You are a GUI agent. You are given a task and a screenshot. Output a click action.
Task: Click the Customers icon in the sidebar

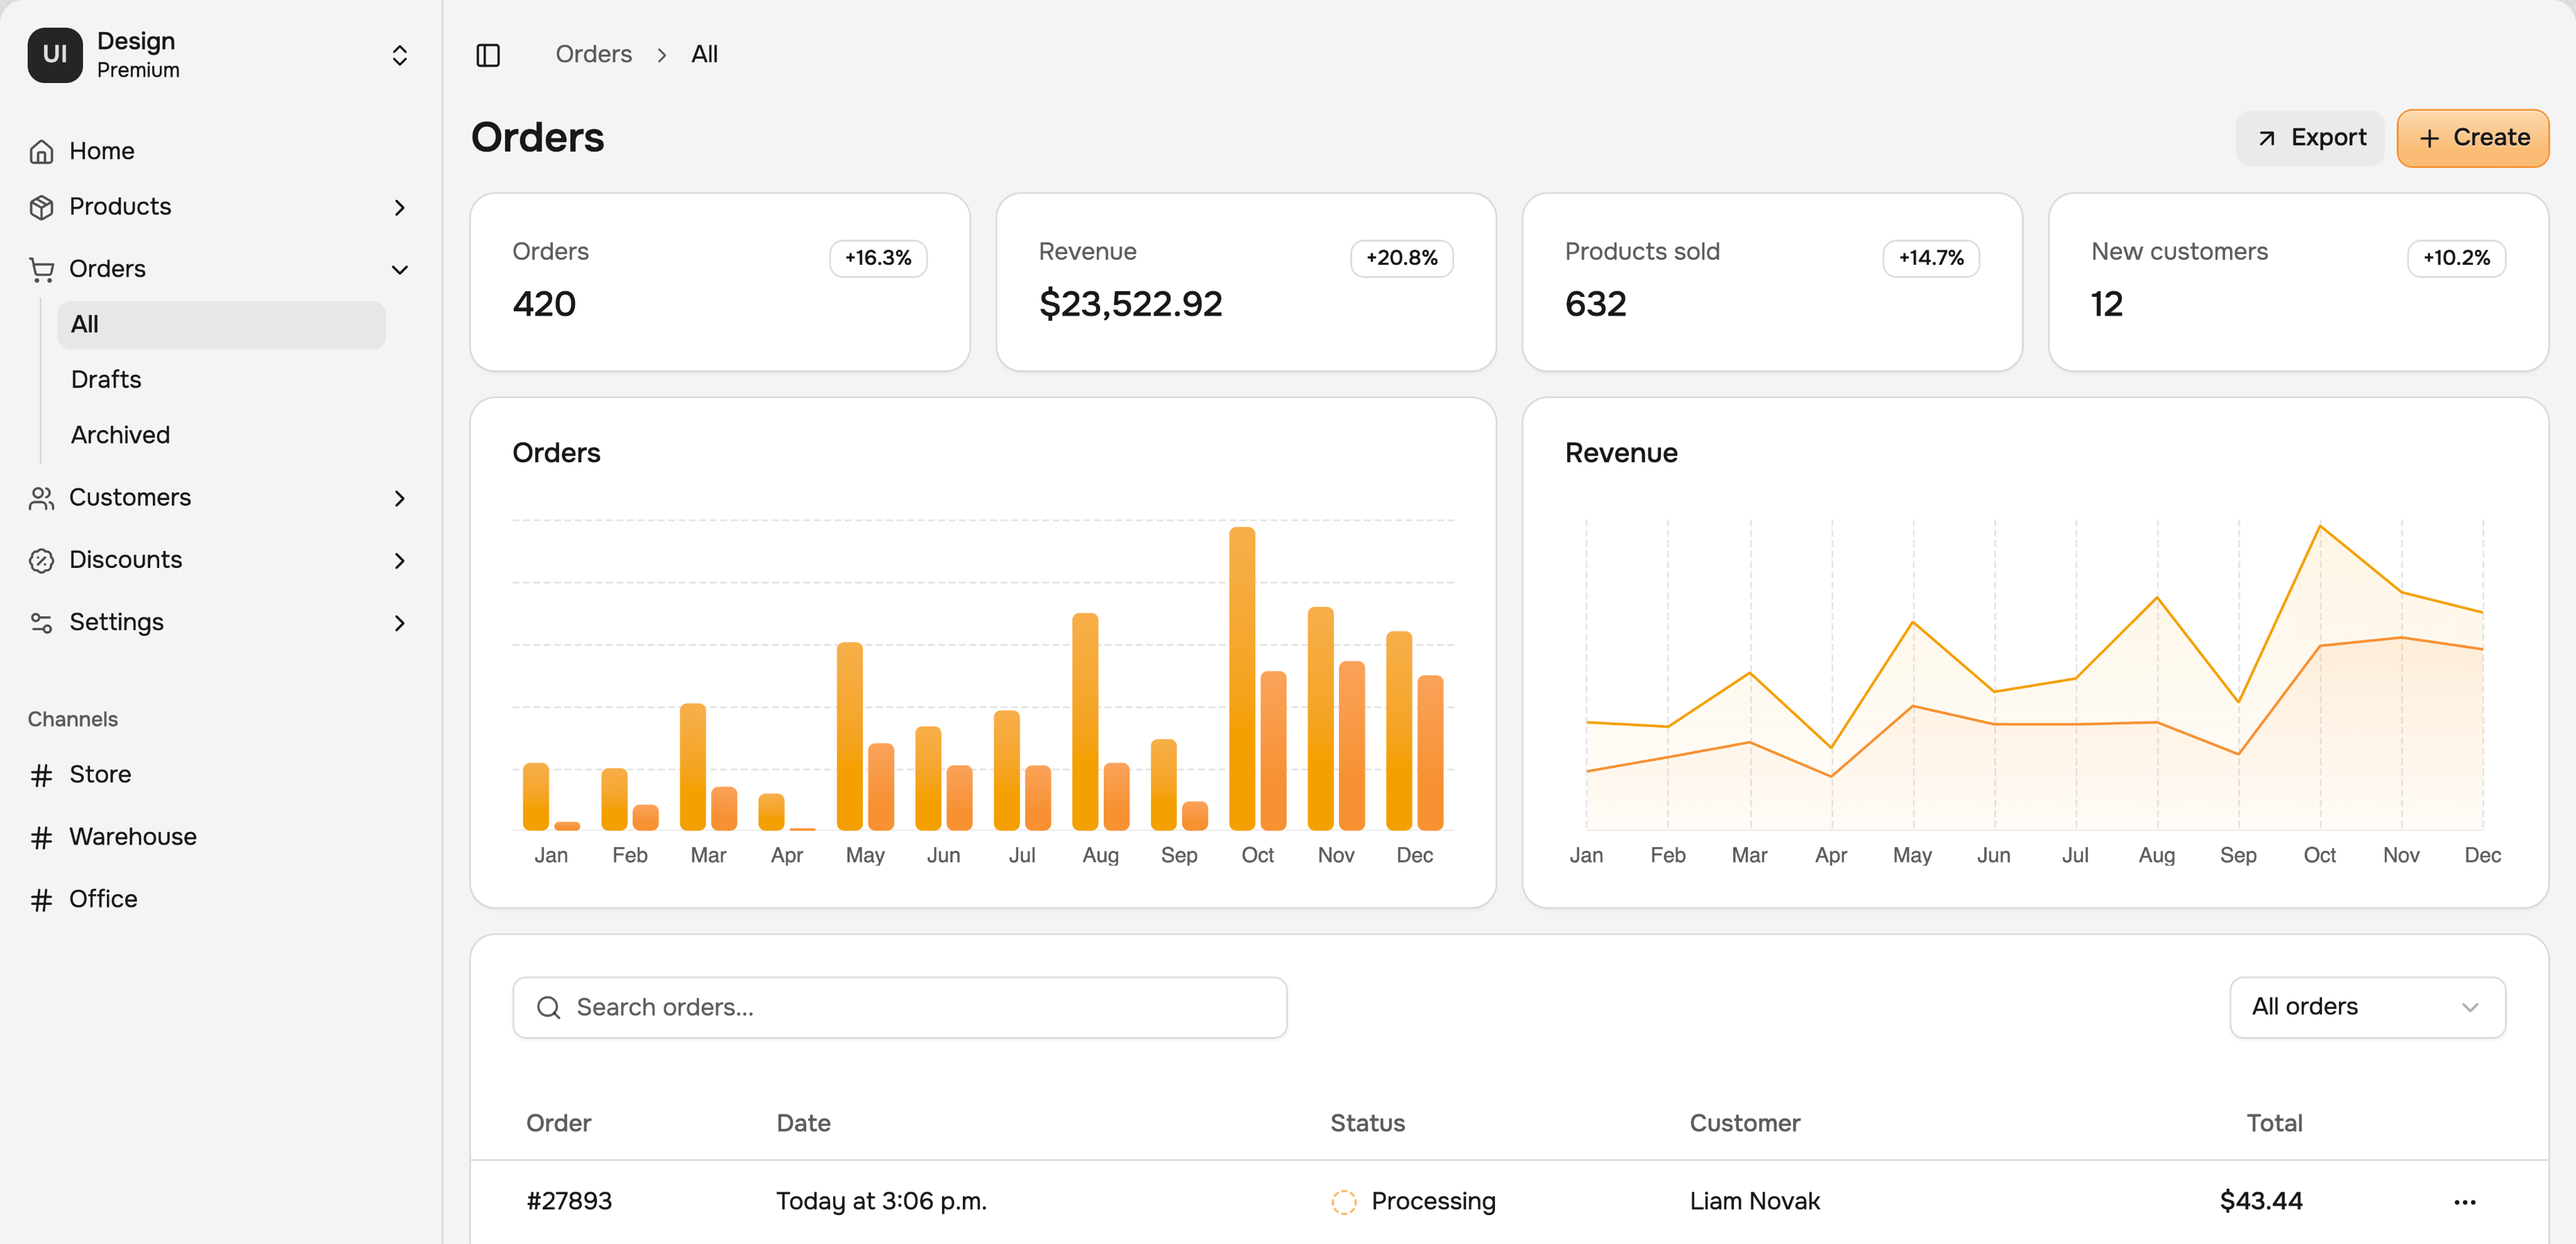pos(41,497)
